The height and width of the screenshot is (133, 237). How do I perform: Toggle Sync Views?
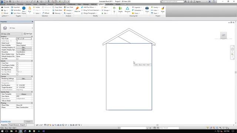click(16, 13)
